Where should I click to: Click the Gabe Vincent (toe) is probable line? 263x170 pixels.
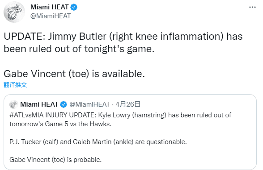pos(55,160)
